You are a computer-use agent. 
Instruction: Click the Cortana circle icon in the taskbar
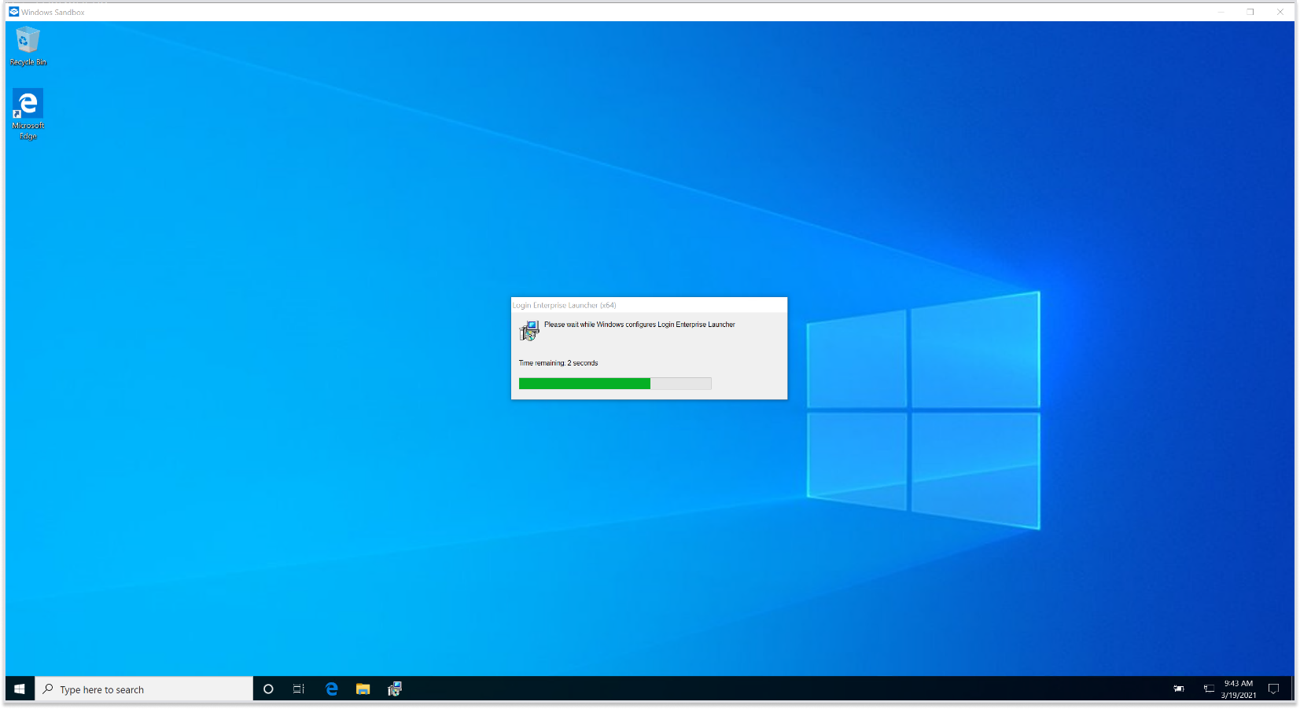(268, 689)
